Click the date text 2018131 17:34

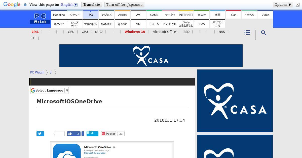(x=170, y=120)
